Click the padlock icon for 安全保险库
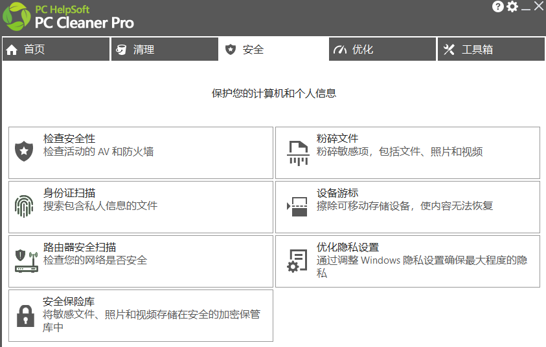 [x=26, y=316]
